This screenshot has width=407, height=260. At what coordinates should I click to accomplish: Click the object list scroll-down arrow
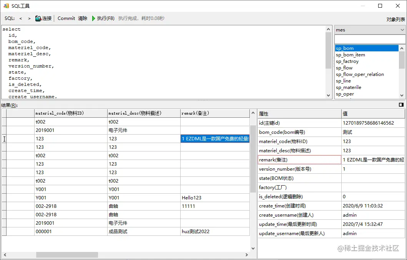pos(402,95)
